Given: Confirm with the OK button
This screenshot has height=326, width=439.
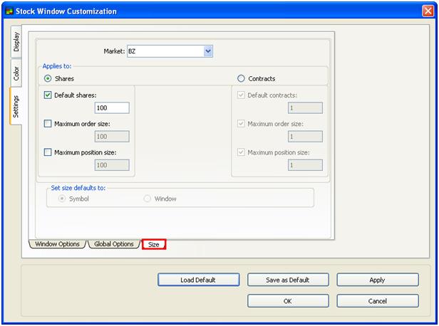Looking at the screenshot, I should [x=287, y=301].
